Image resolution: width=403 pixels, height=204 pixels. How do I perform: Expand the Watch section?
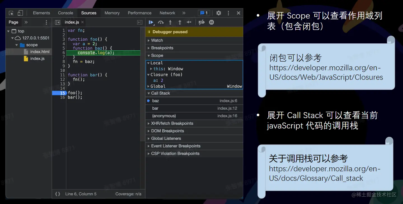point(194,40)
